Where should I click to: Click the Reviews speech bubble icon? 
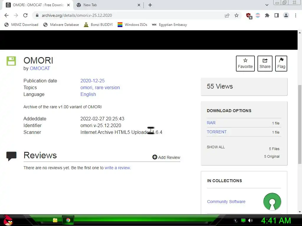[x=12, y=156]
